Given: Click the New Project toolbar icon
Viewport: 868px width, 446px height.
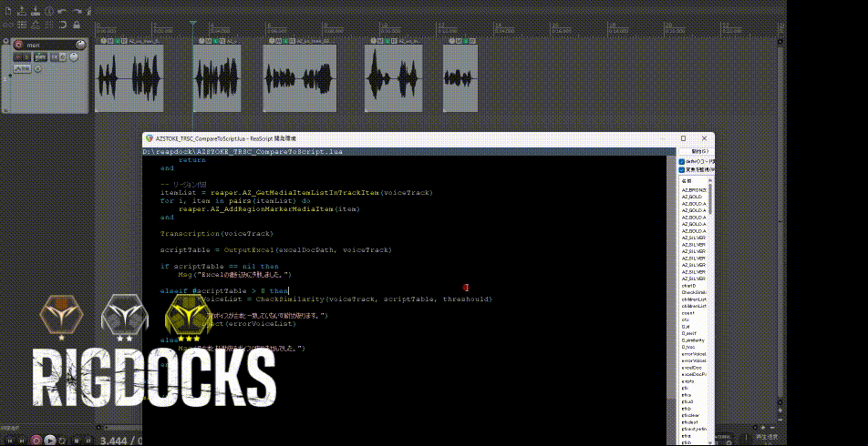Looking at the screenshot, I should 8,11.
